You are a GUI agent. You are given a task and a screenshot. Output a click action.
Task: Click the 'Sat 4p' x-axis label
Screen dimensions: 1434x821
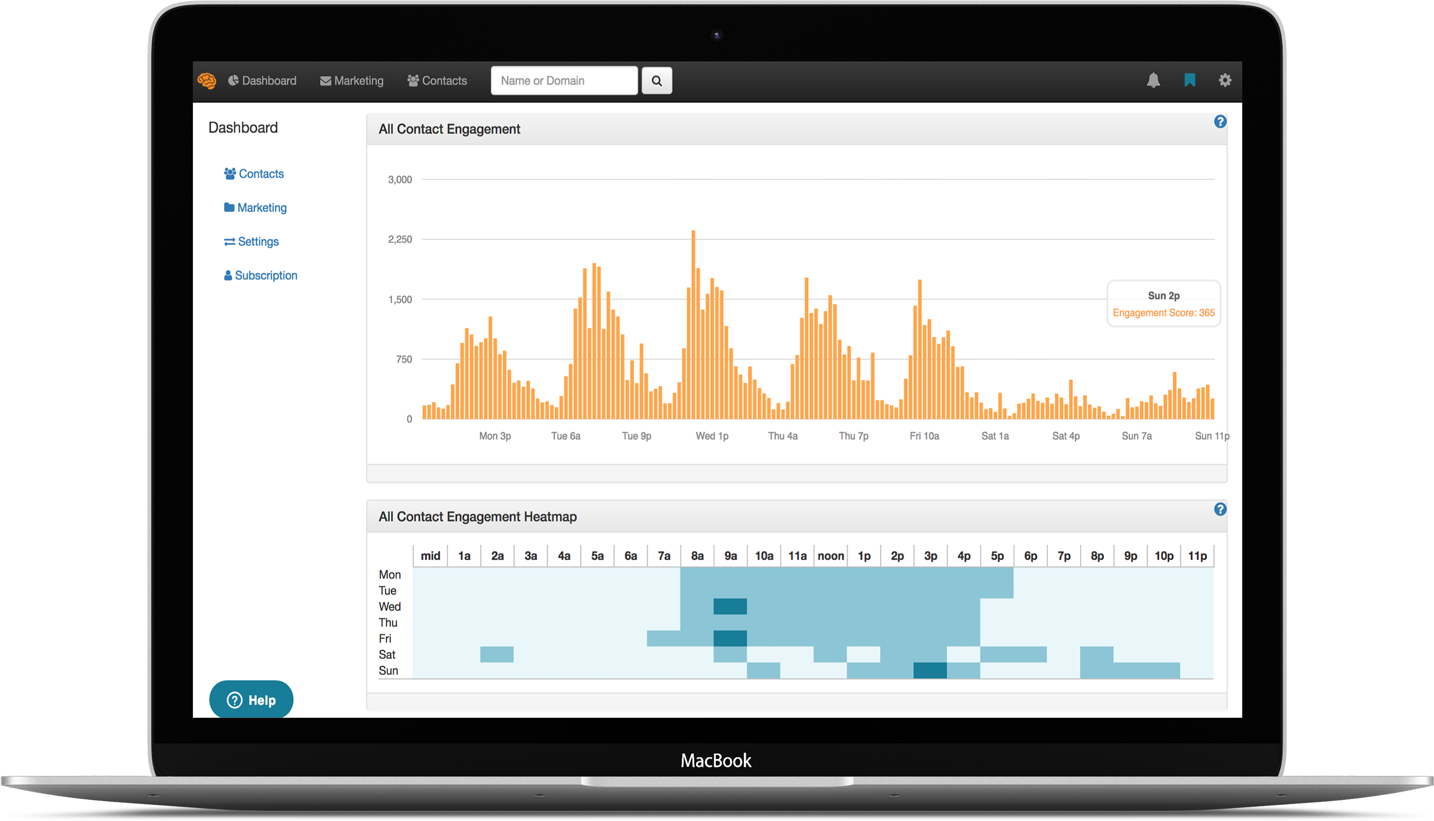click(x=1066, y=436)
